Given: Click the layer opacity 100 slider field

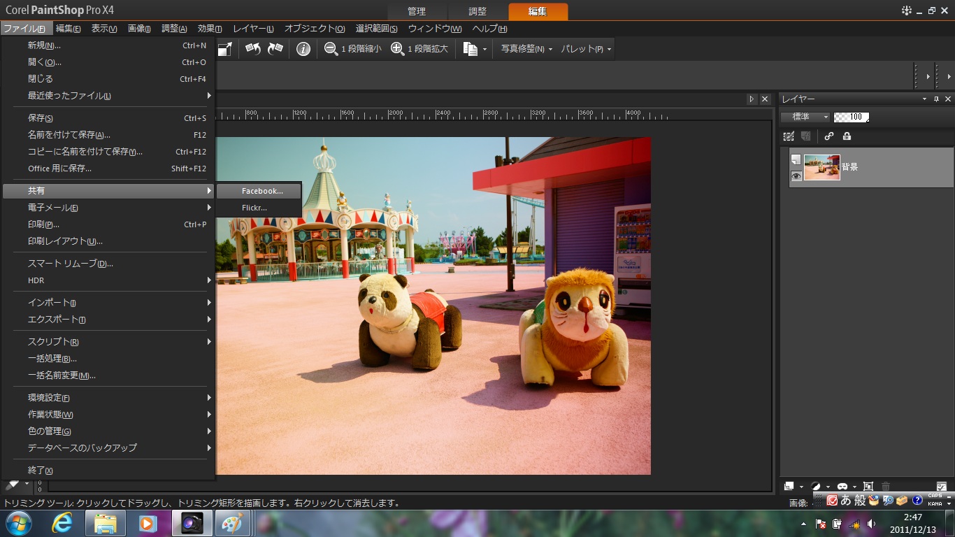Looking at the screenshot, I should tap(852, 117).
